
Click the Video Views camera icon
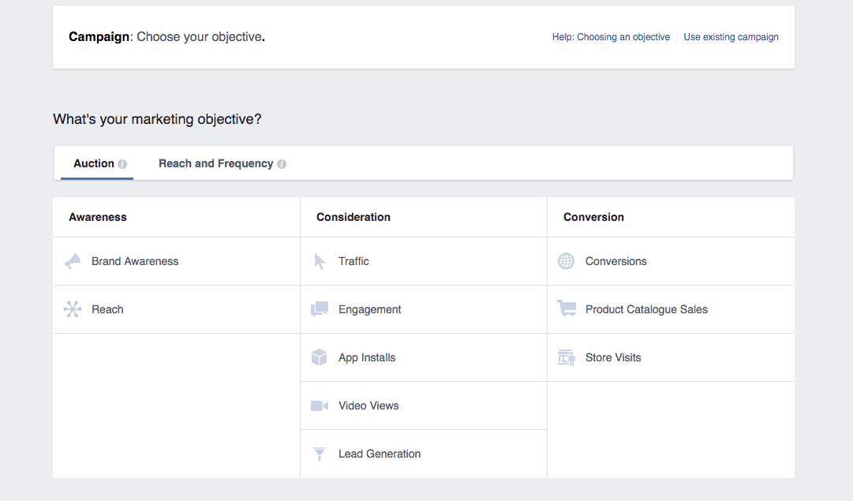coord(320,406)
